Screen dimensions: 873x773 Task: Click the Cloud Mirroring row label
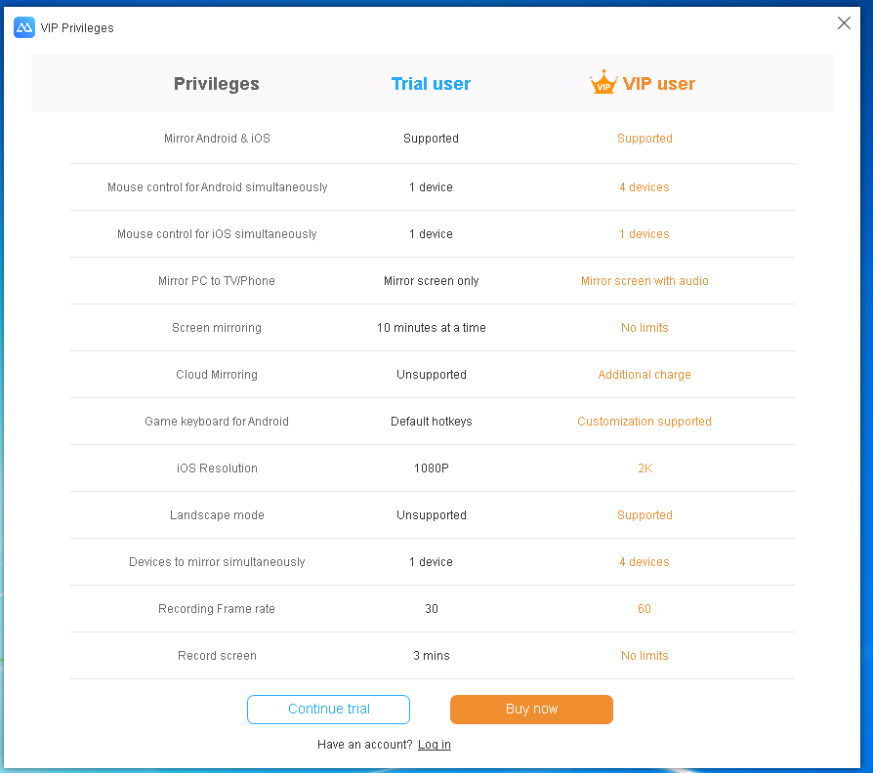point(217,375)
